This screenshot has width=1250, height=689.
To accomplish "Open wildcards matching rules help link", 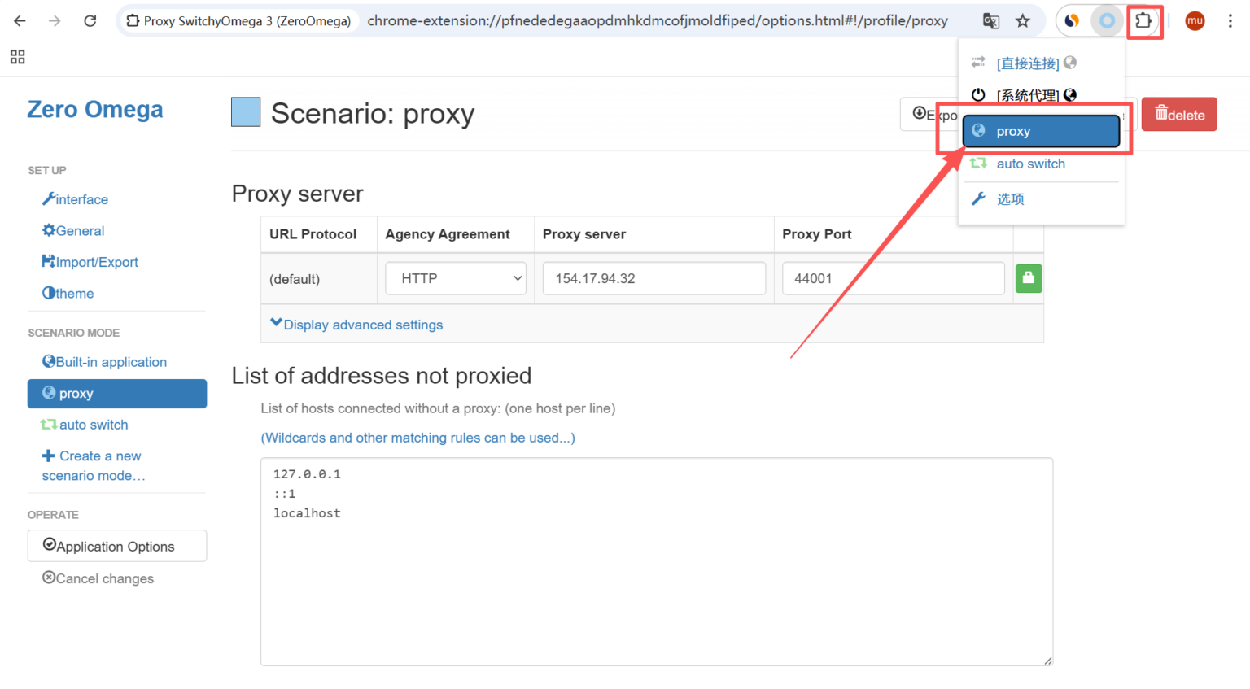I will pos(417,438).
